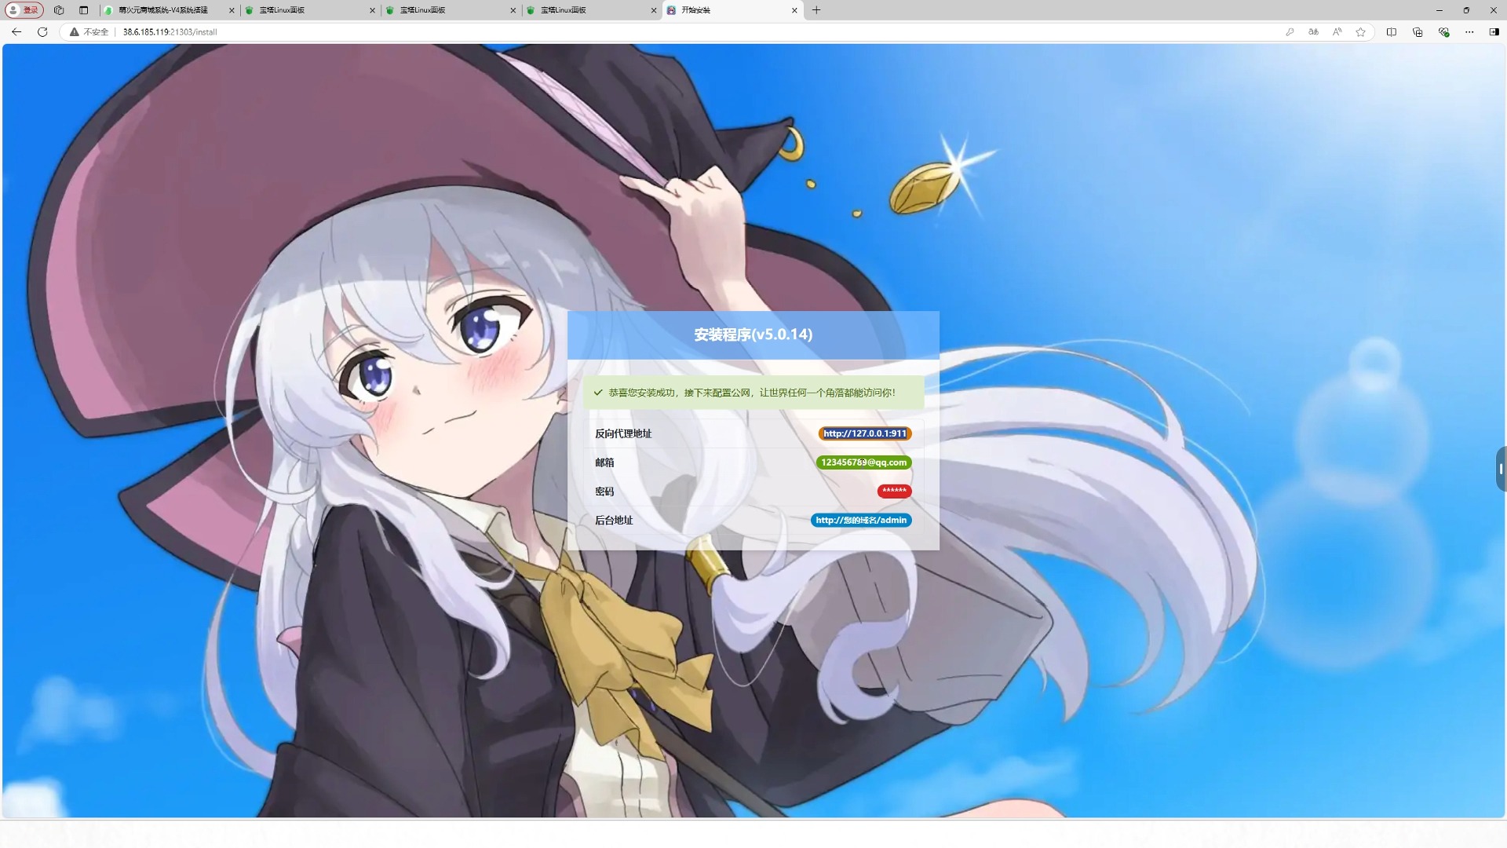Close the second 宝塔Linux面板 tab
The height and width of the screenshot is (848, 1507).
point(513,10)
